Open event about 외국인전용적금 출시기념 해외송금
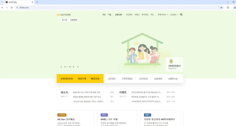The image size is (236, 126). pyautogui.click(x=146, y=92)
